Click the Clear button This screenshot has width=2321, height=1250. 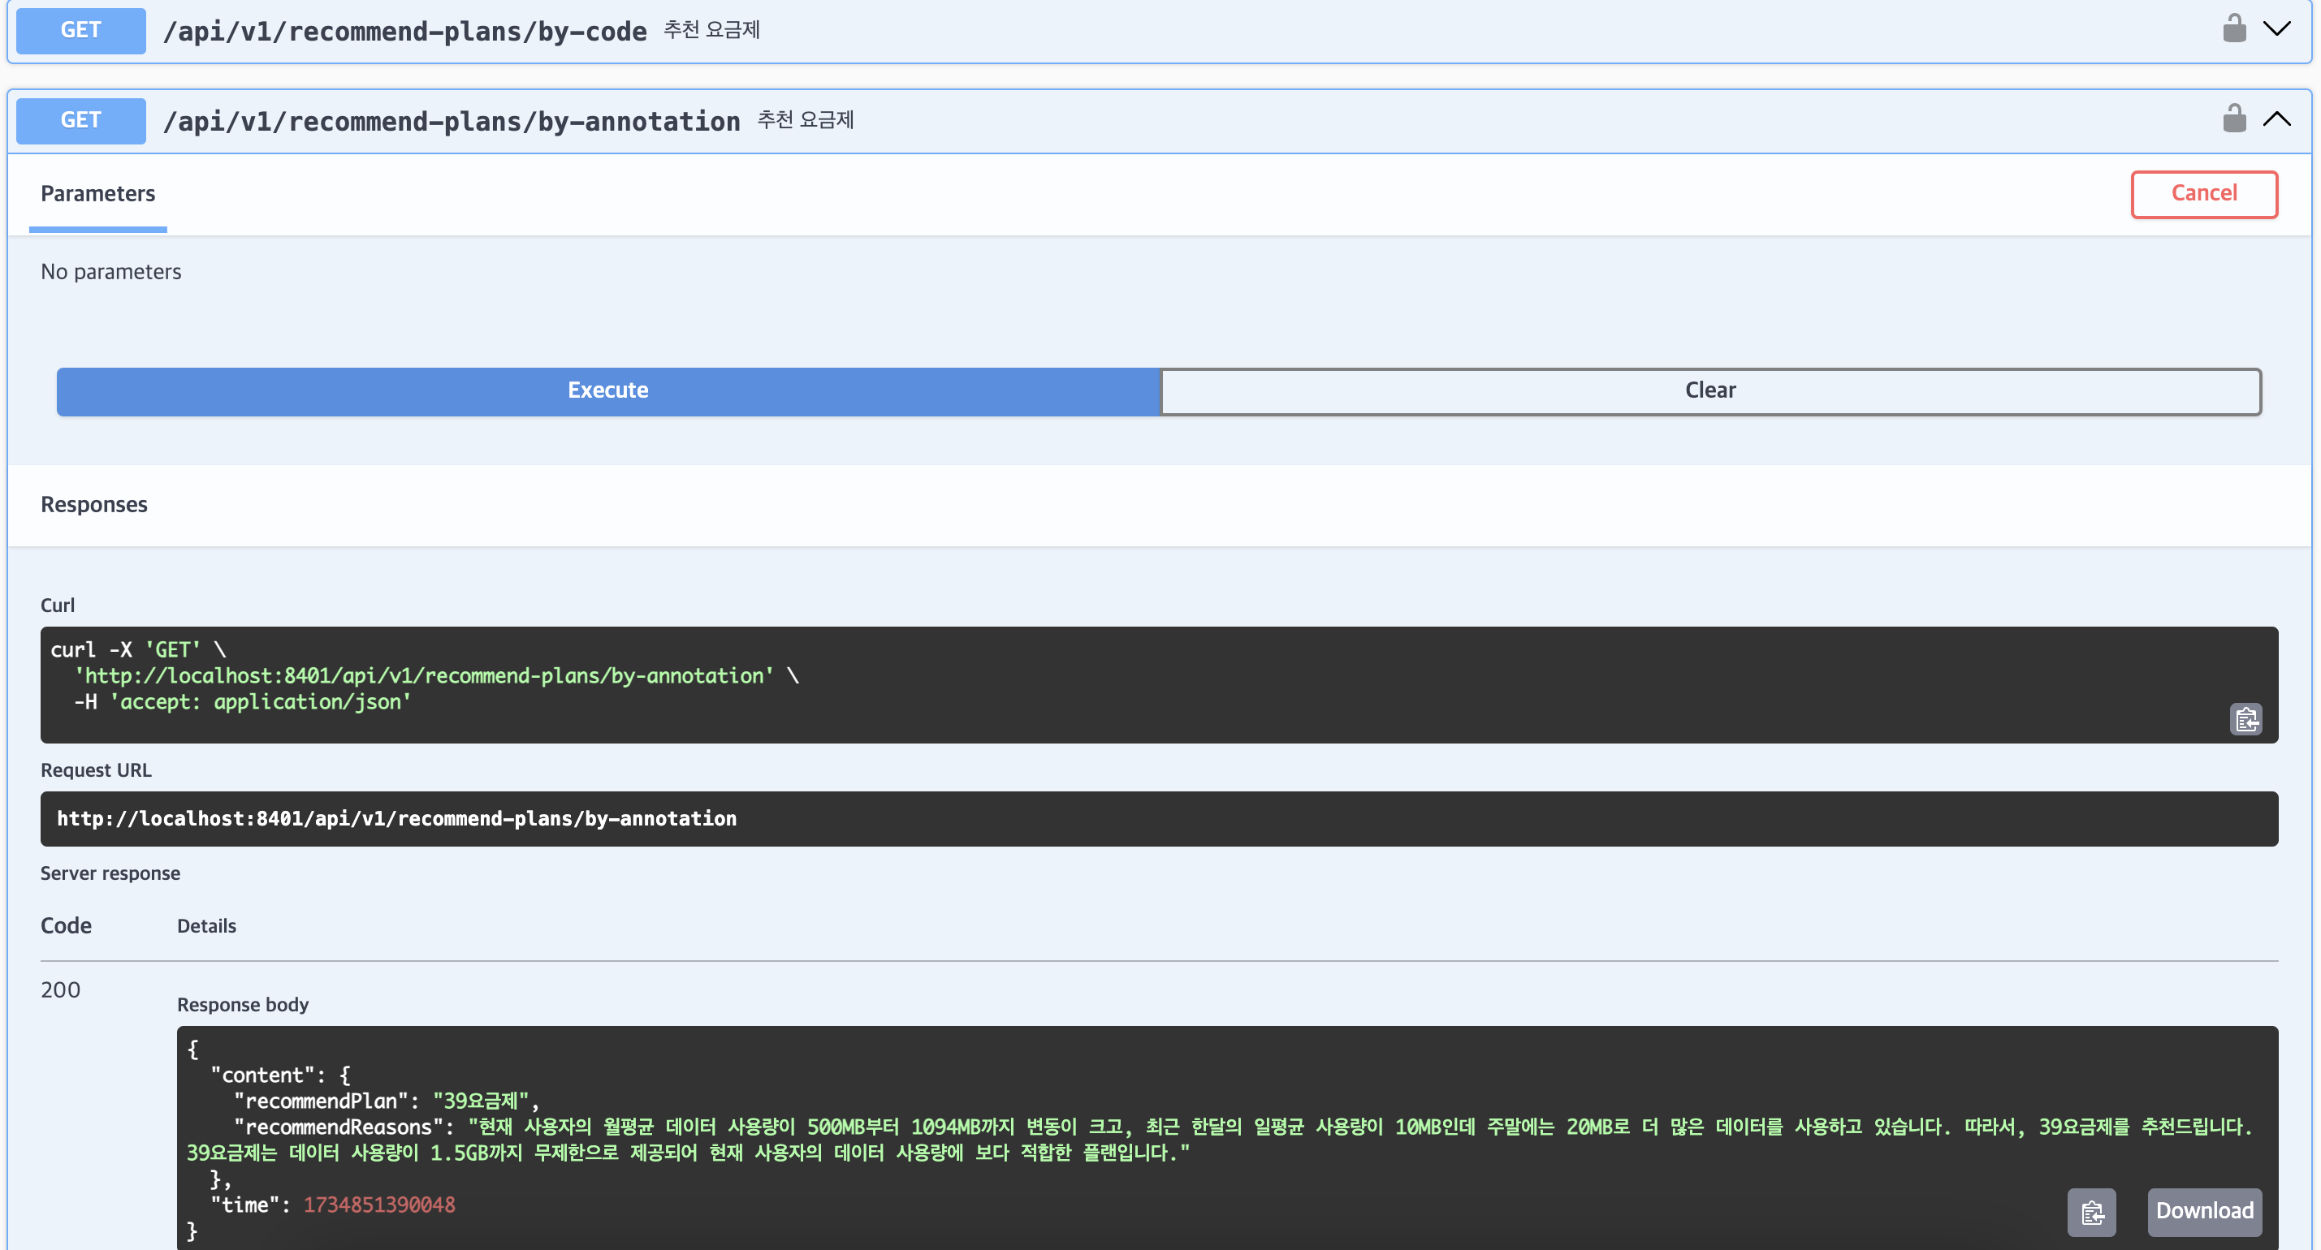coord(1709,391)
